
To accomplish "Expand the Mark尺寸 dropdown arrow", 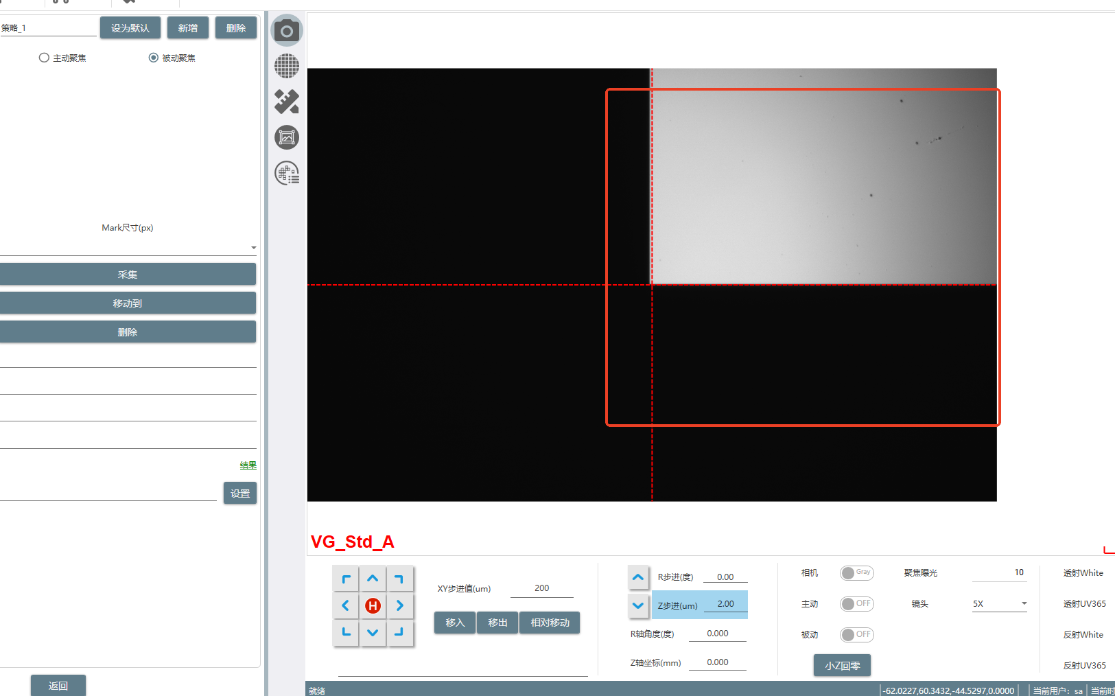I will click(253, 248).
